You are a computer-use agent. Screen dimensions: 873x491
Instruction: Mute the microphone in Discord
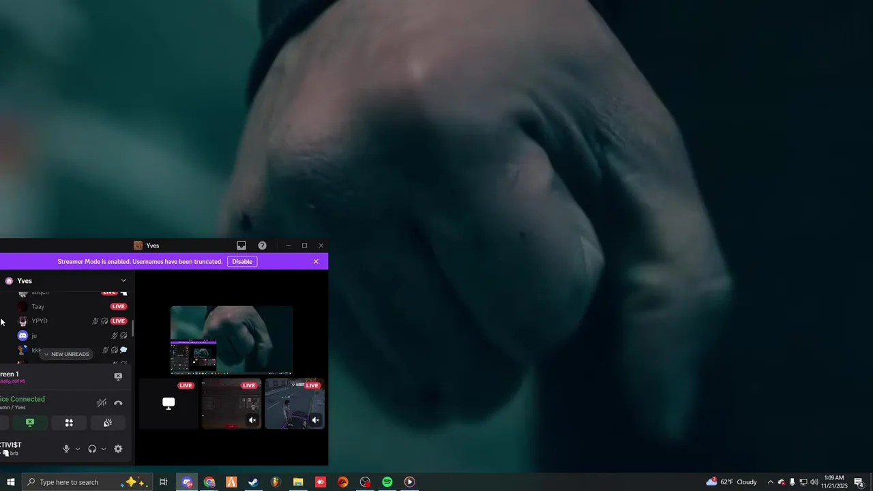tap(66, 449)
